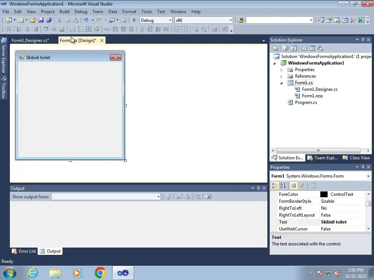
Task: Switch to the Class View tab
Action: [x=356, y=158]
